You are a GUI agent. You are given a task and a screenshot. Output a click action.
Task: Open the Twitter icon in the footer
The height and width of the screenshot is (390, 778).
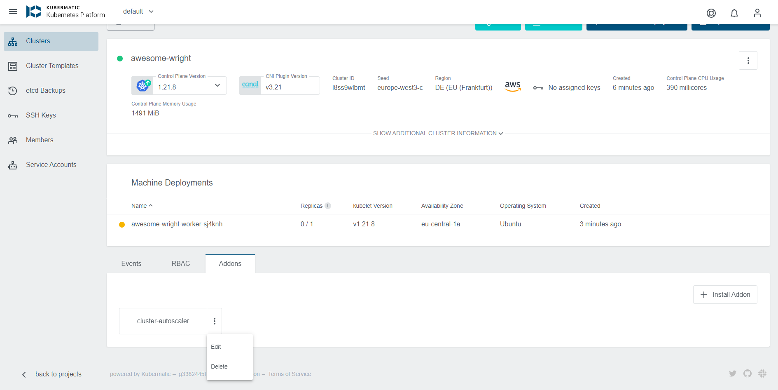(732, 374)
